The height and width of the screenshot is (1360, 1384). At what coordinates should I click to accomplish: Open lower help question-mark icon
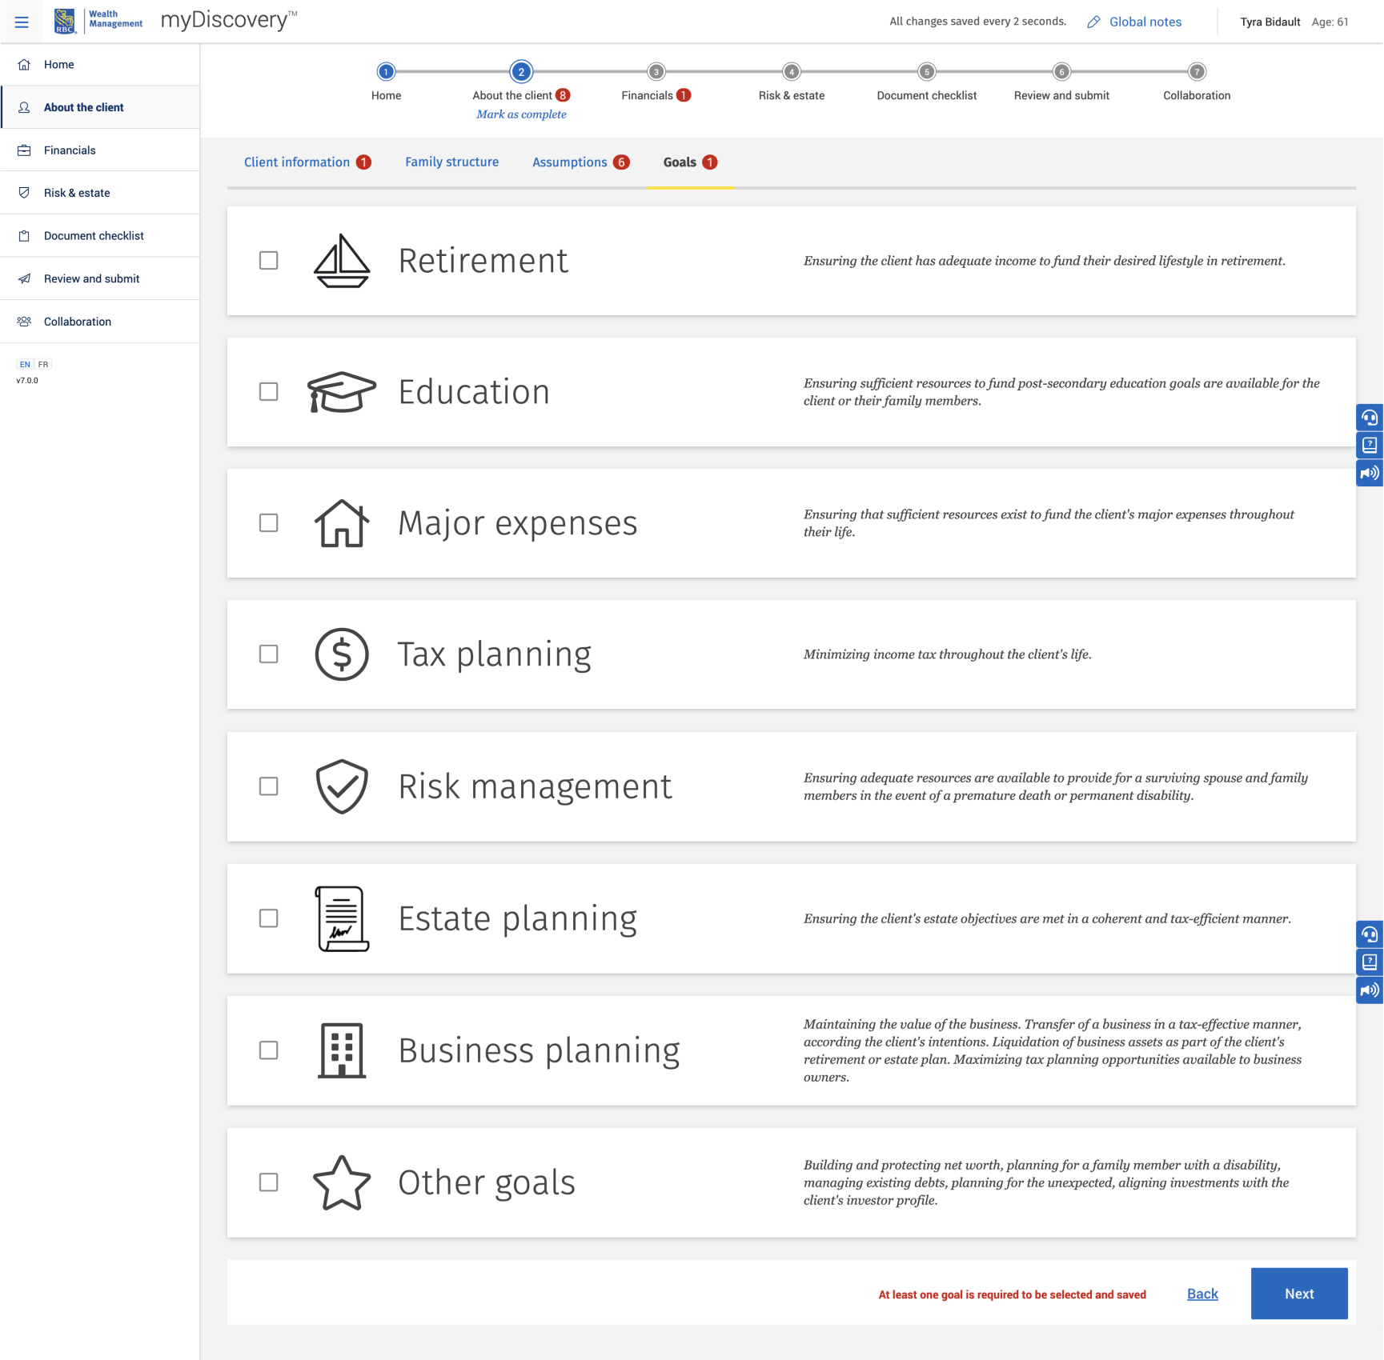tap(1370, 962)
